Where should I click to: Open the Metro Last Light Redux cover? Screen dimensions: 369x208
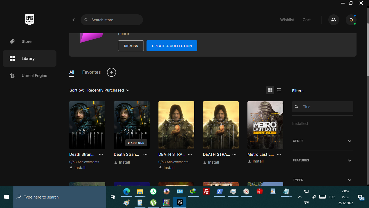tap(265, 125)
